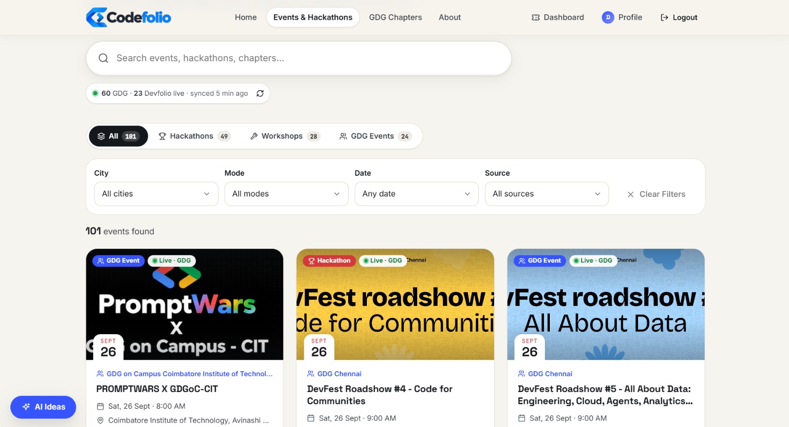Switch to the Workshops tab
The width and height of the screenshot is (789, 427).
click(x=285, y=136)
